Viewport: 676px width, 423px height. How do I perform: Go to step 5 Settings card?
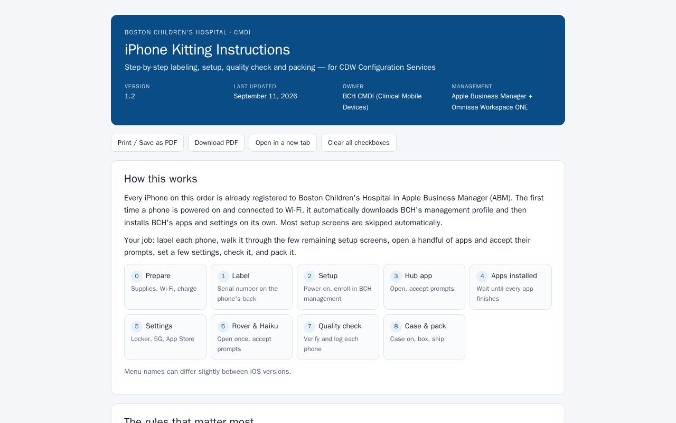[x=165, y=337]
